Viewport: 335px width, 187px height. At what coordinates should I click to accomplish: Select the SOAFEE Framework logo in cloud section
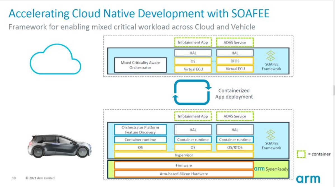click(x=271, y=56)
